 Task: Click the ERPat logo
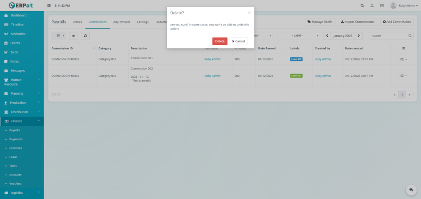21,5
